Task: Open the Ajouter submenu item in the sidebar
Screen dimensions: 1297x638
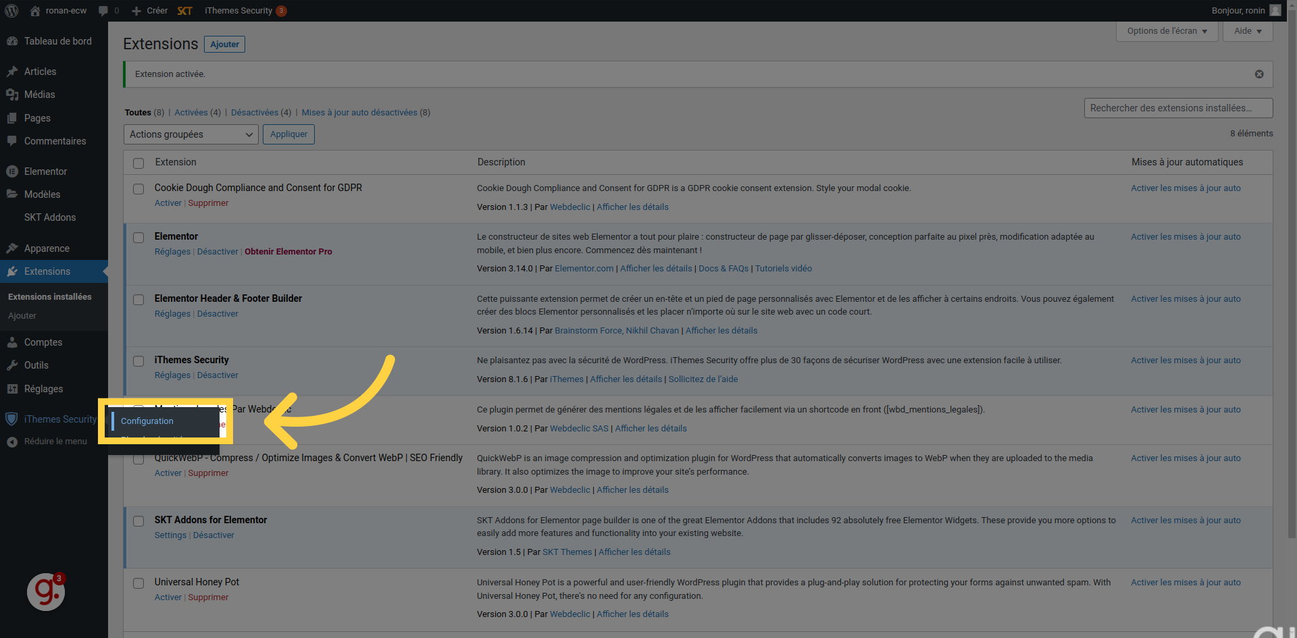Action: (22, 315)
